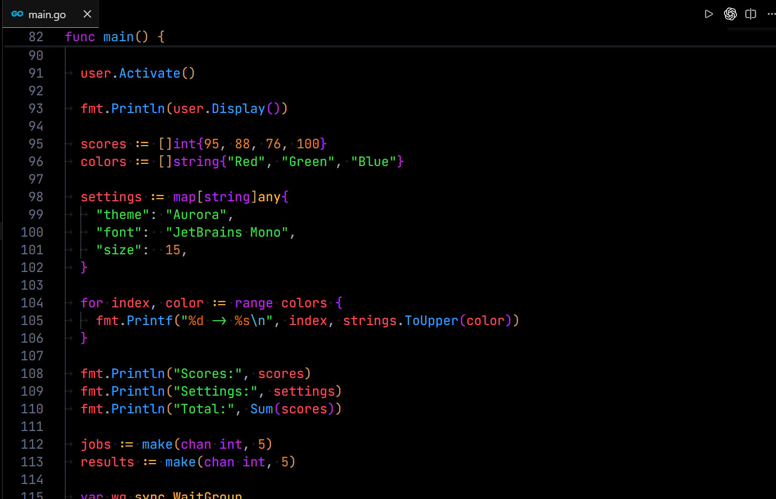The height and width of the screenshot is (499, 776).
Task: Click line number 98 in gutter
Action: (36, 197)
